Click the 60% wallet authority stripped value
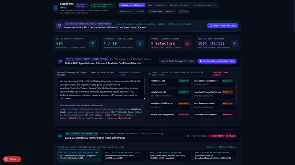The height and width of the screenshot is (165, 295). (60, 43)
